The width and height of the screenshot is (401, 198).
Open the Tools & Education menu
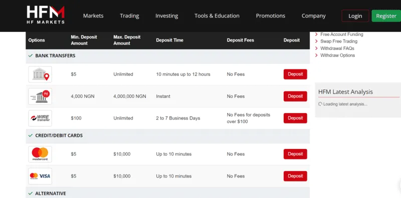[217, 16]
